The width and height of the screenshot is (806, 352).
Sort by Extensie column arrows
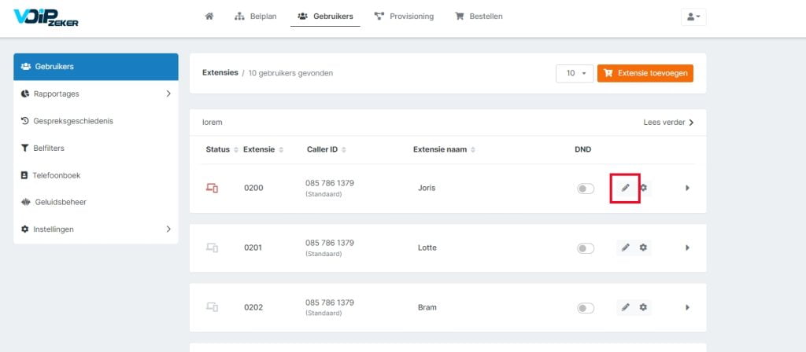[281, 150]
